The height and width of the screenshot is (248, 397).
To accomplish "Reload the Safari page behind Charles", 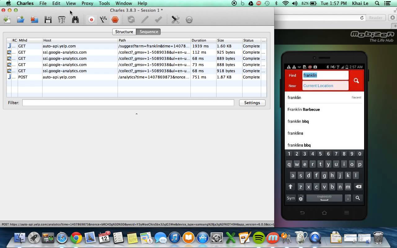I will click(362, 18).
